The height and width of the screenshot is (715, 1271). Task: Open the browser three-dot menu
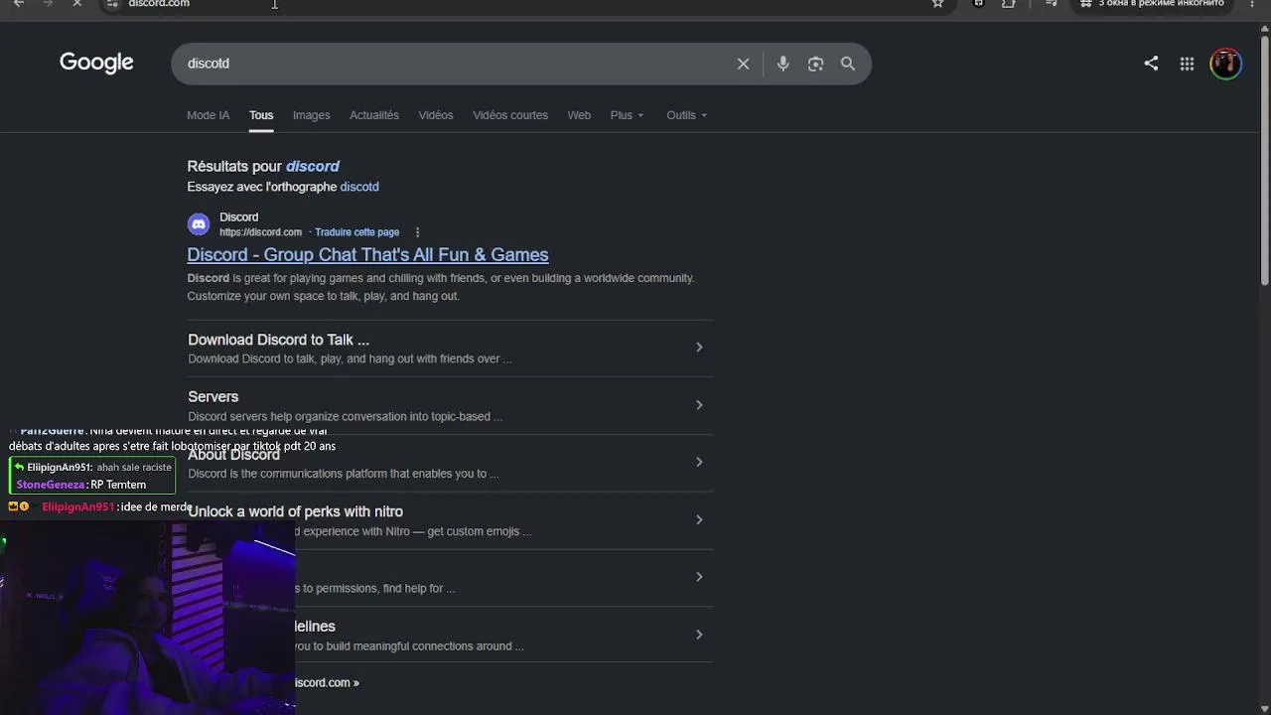tap(1251, 4)
